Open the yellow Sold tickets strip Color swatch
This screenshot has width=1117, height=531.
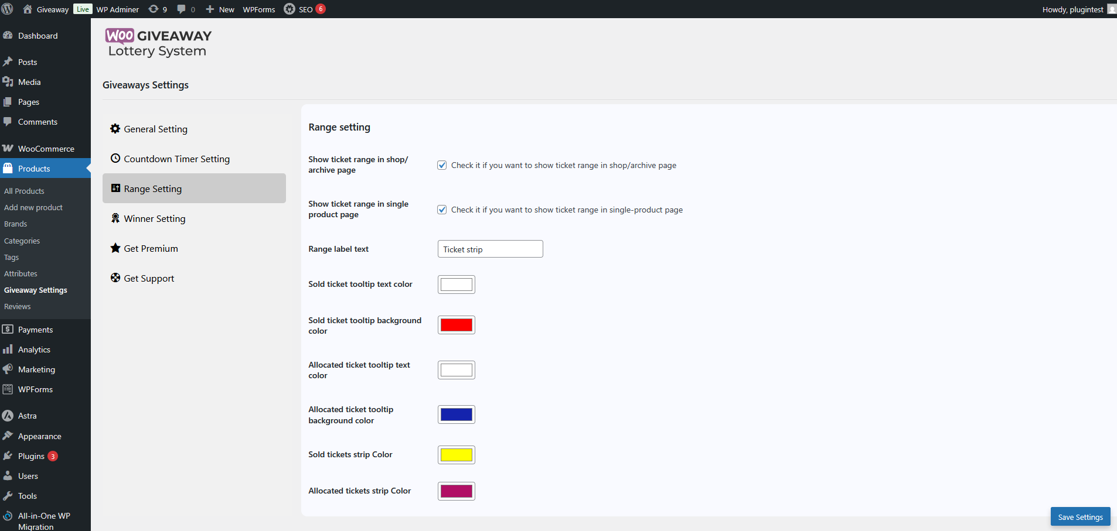(457, 455)
